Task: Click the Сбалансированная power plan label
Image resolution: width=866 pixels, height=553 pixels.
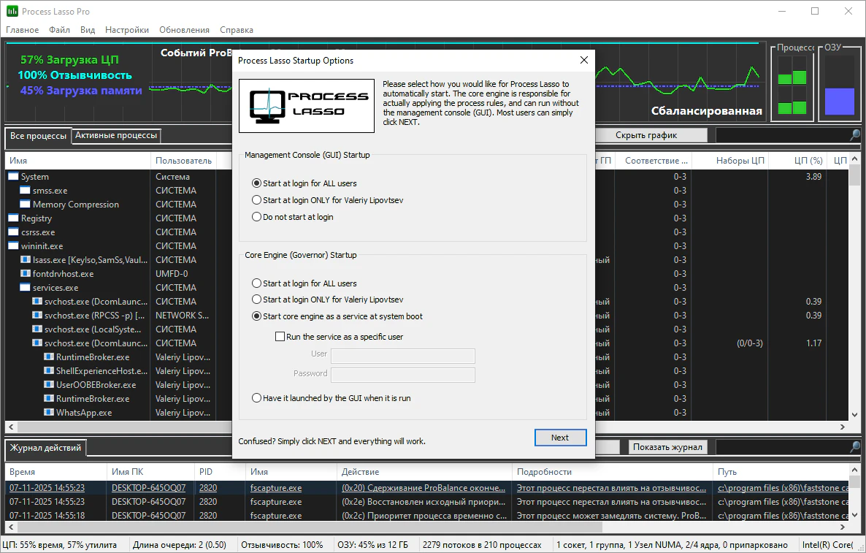Action: point(706,111)
